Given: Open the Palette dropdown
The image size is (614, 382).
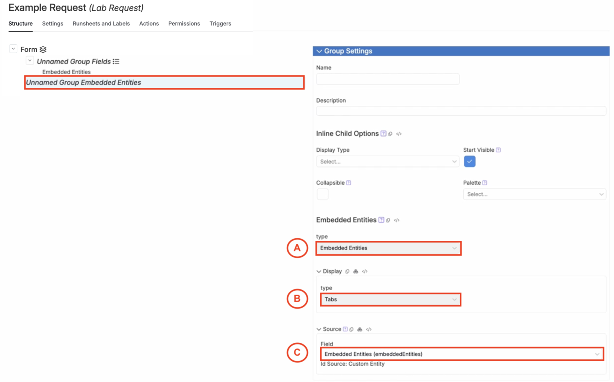Looking at the screenshot, I should [534, 194].
